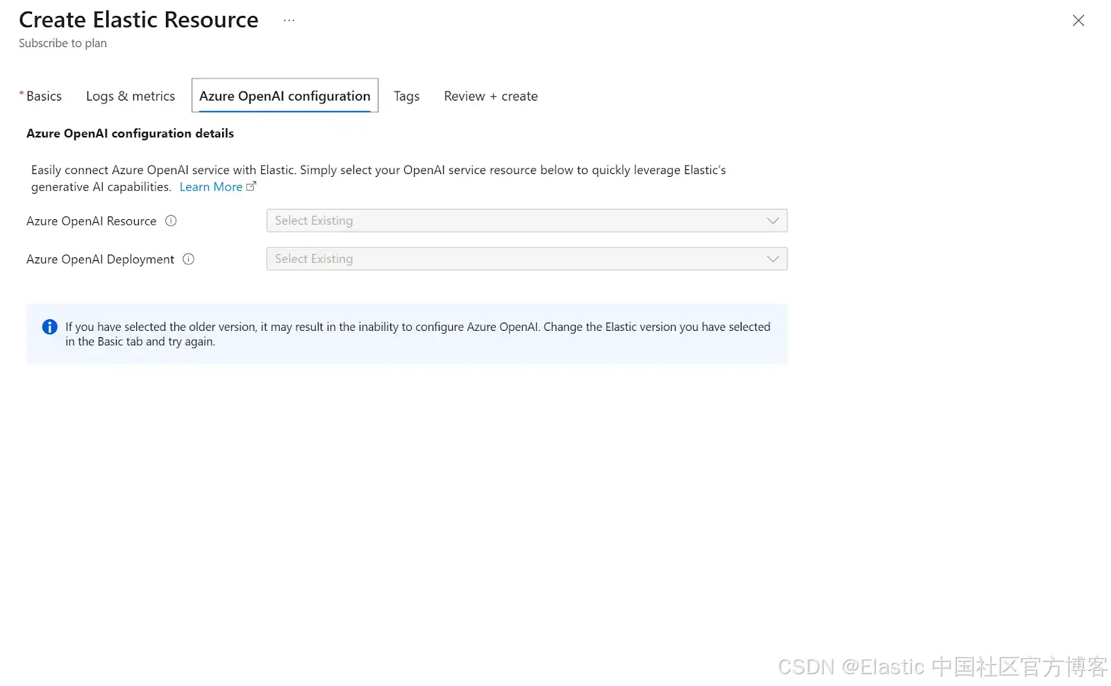The width and height of the screenshot is (1111, 686).
Task: Click the external link icon after Learn More
Action: (251, 186)
